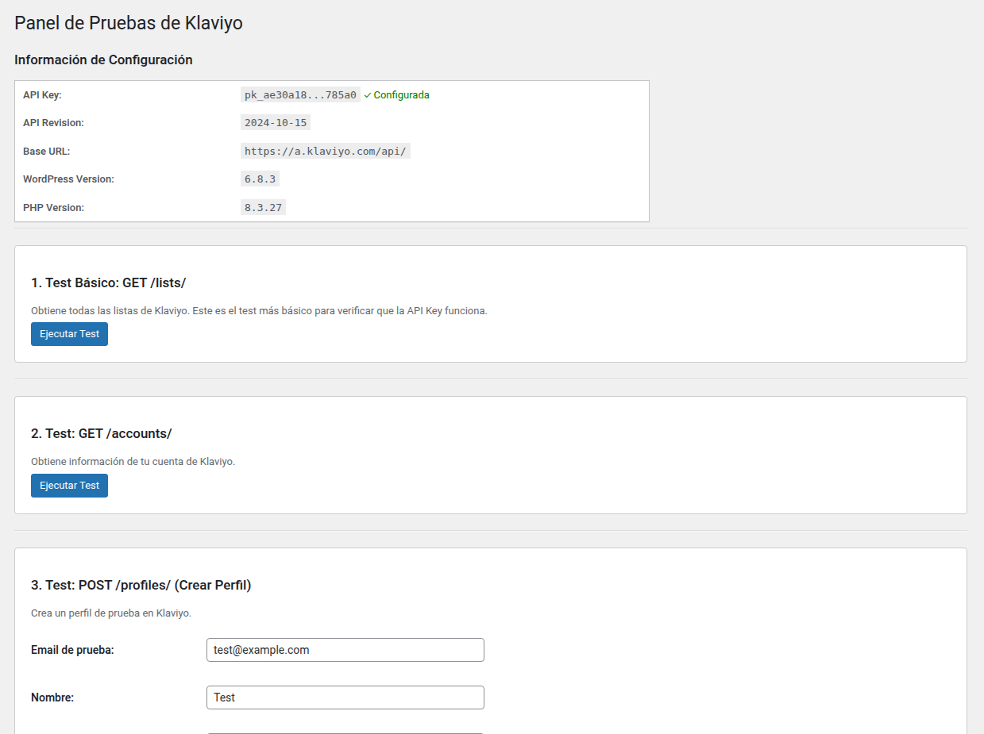Viewport: 984px width, 734px height.
Task: Click the API Revision value 2024-10-15
Action: [x=275, y=122]
